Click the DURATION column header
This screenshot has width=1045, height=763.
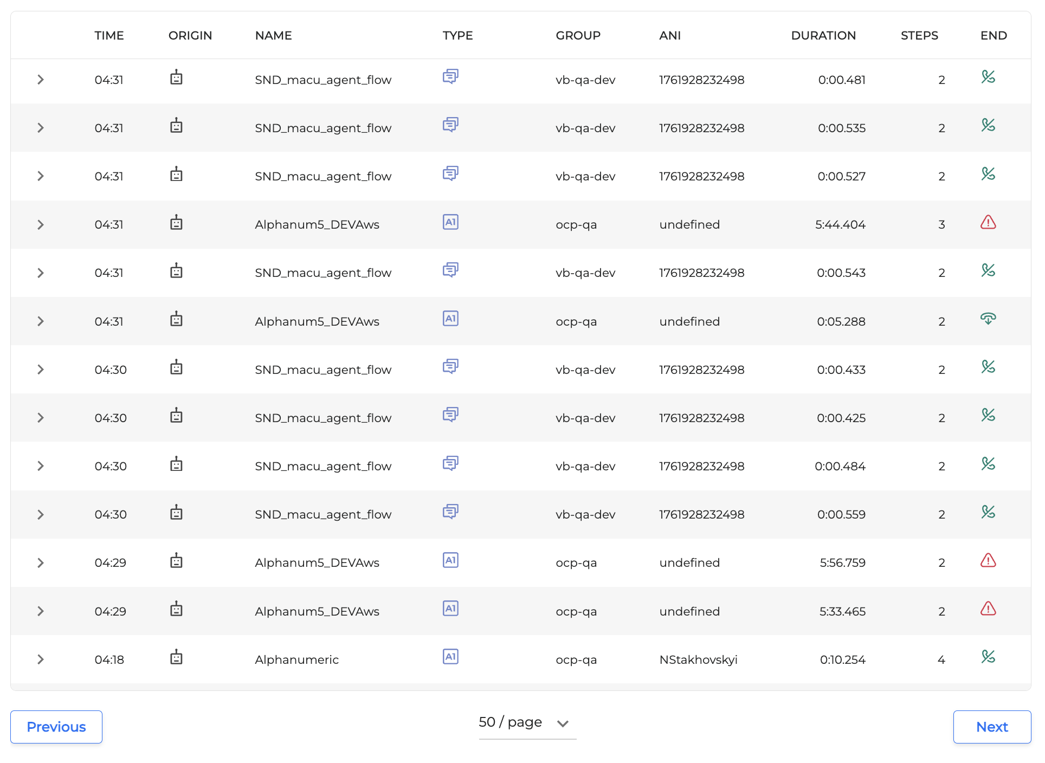[823, 36]
